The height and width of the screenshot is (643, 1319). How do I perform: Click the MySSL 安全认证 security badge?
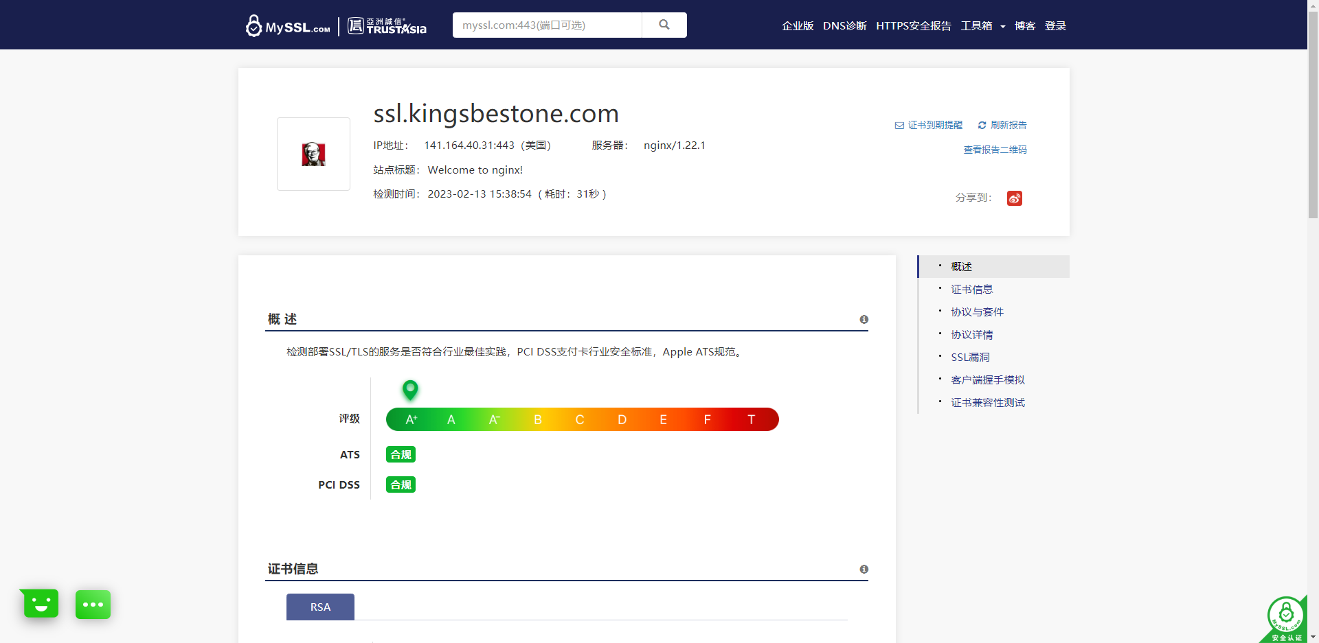pyautogui.click(x=1285, y=619)
